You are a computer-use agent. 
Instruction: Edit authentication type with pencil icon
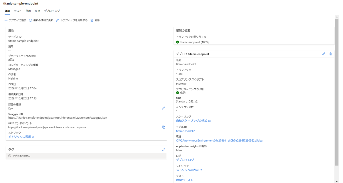tap(164, 108)
